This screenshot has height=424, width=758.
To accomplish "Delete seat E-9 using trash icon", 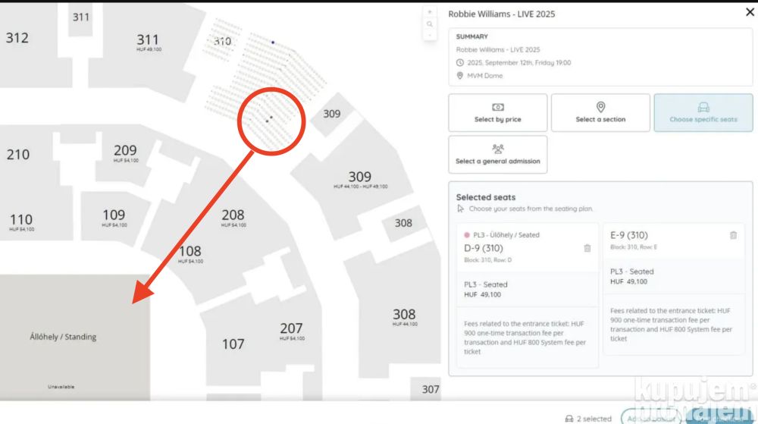I will [733, 235].
